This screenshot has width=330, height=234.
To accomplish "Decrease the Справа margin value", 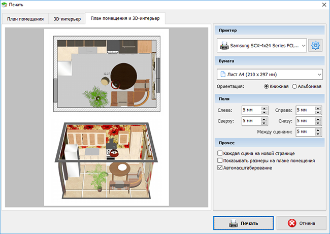I will (x=318, y=112).
